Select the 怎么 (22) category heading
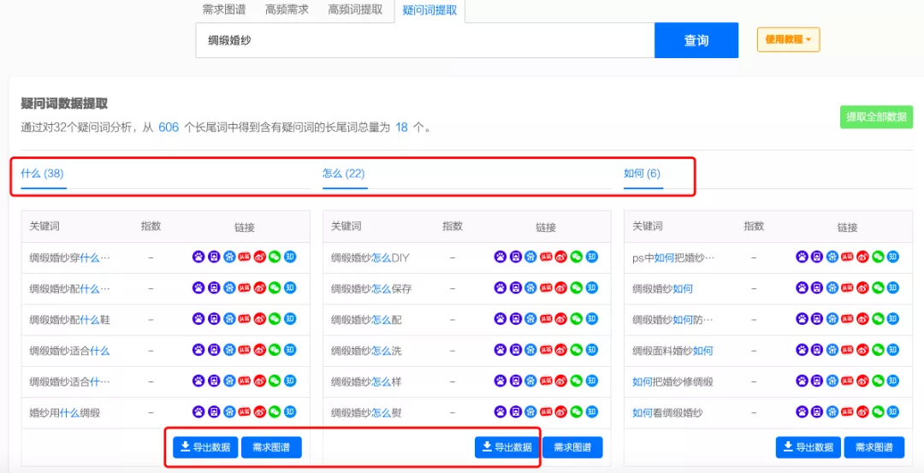Screen dimensions: 924x473 tap(344, 174)
